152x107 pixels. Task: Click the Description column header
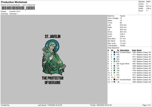[125, 50]
